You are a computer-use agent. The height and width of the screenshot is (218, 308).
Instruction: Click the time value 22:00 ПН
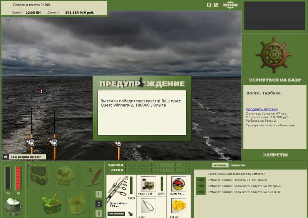click(x=33, y=13)
